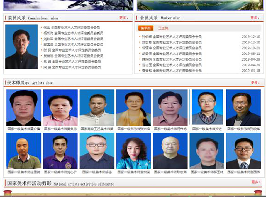This screenshot has width=266, height=197.
Task: Open 更多 link in Commissioner mien section
Action: pyautogui.click(x=123, y=18)
